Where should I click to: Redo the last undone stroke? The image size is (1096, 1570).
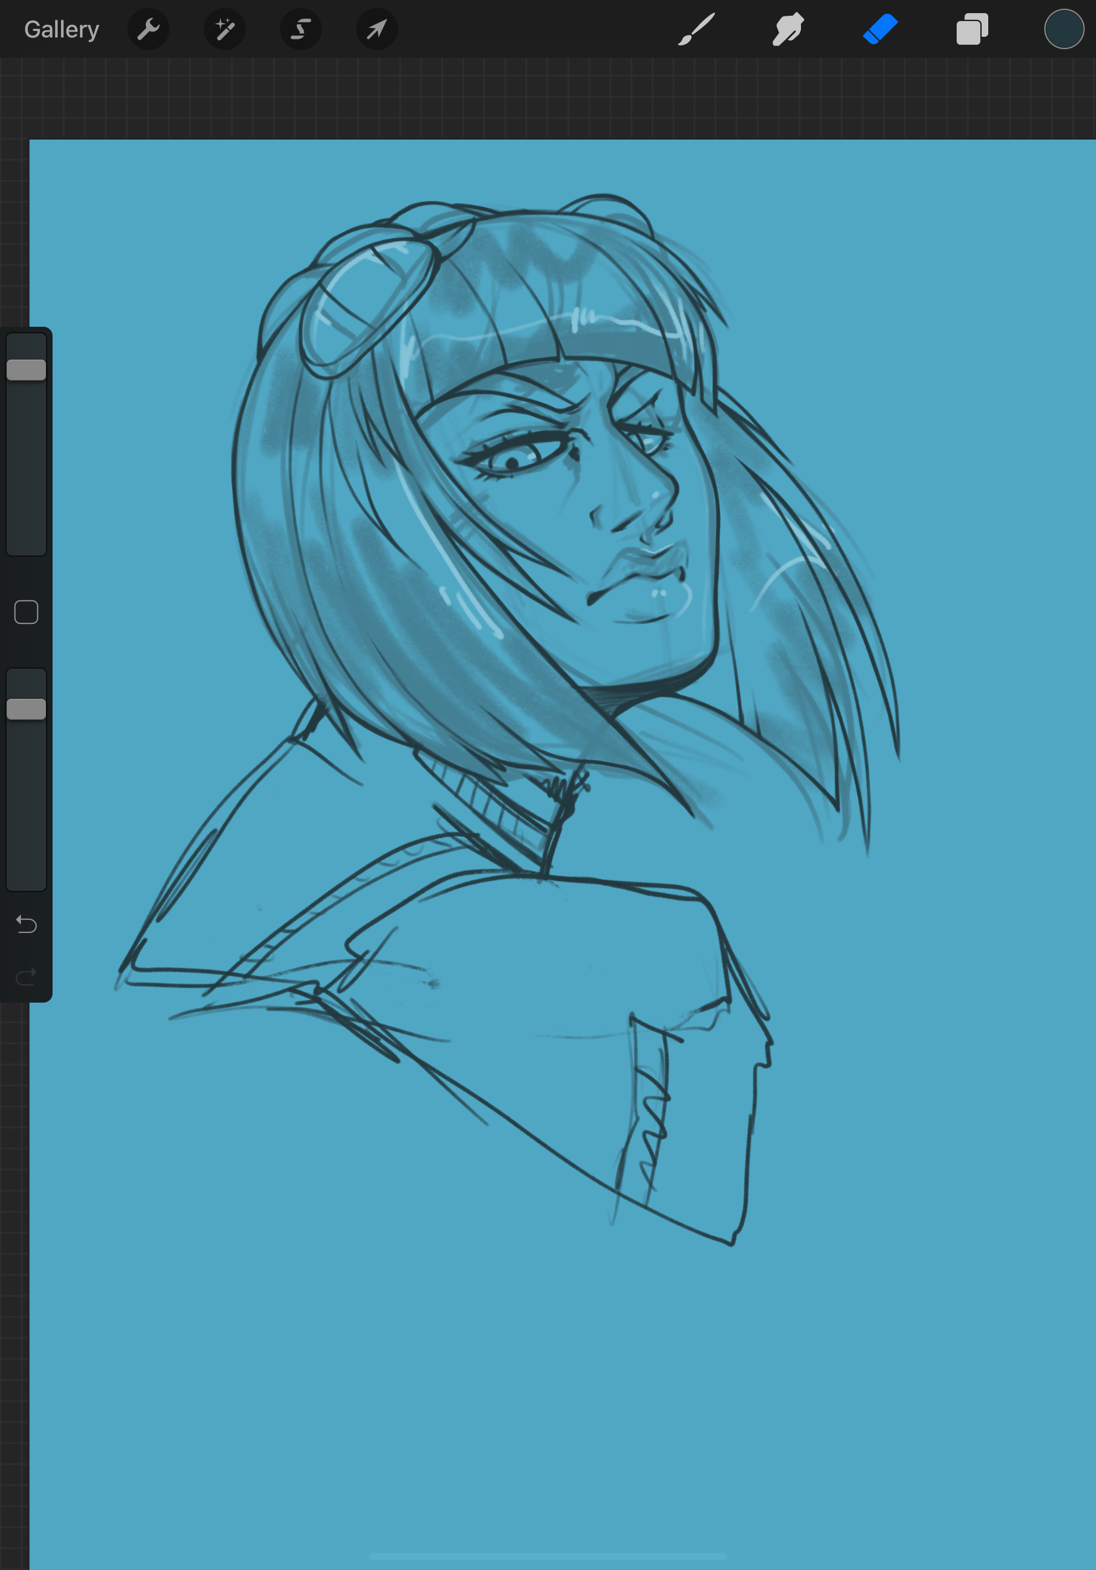click(x=26, y=976)
